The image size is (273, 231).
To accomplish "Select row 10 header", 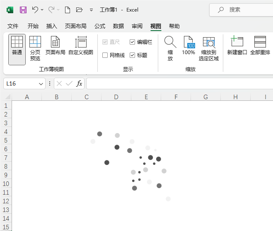I will click(6, 184).
